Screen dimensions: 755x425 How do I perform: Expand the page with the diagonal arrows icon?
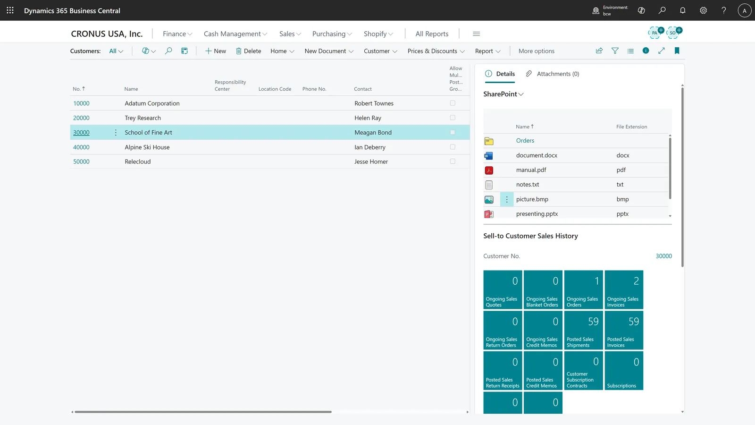[x=662, y=51]
